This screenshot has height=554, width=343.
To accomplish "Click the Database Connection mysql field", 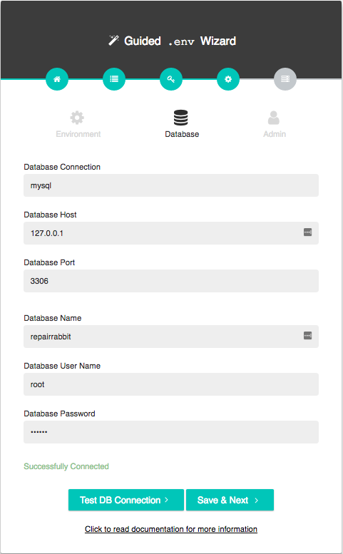I will tap(171, 185).
